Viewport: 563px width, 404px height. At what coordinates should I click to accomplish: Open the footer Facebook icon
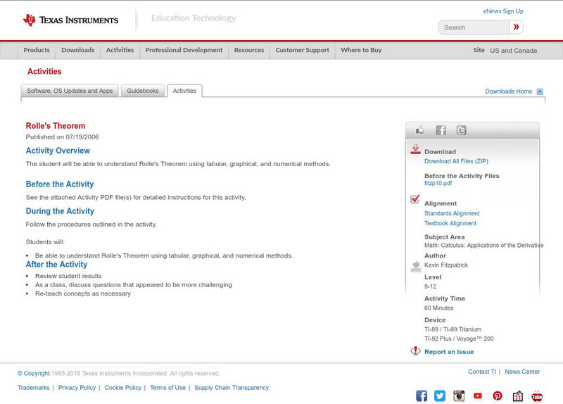pyautogui.click(x=422, y=396)
